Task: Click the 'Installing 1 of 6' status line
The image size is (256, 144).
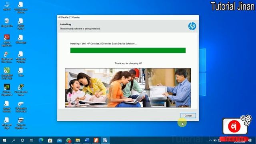Action: [x=103, y=44]
